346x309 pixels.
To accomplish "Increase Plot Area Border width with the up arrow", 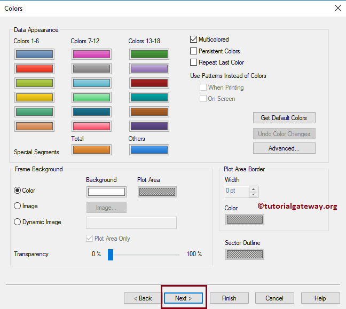I will pyautogui.click(x=253, y=189).
